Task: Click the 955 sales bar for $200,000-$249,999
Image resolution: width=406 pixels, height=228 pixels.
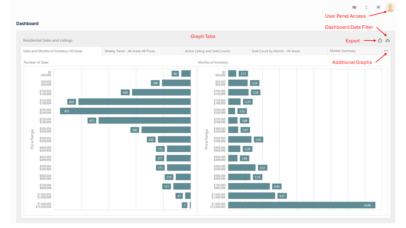Action: point(127,111)
